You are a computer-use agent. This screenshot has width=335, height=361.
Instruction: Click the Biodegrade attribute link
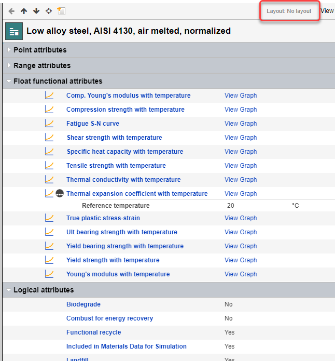(83, 304)
